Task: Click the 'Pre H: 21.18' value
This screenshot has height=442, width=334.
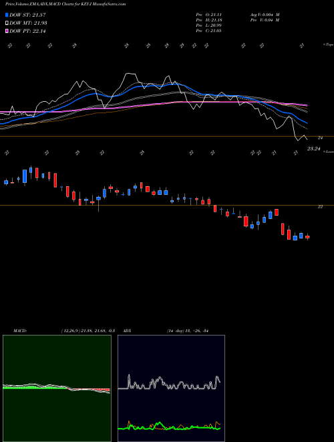Action: 208,20
